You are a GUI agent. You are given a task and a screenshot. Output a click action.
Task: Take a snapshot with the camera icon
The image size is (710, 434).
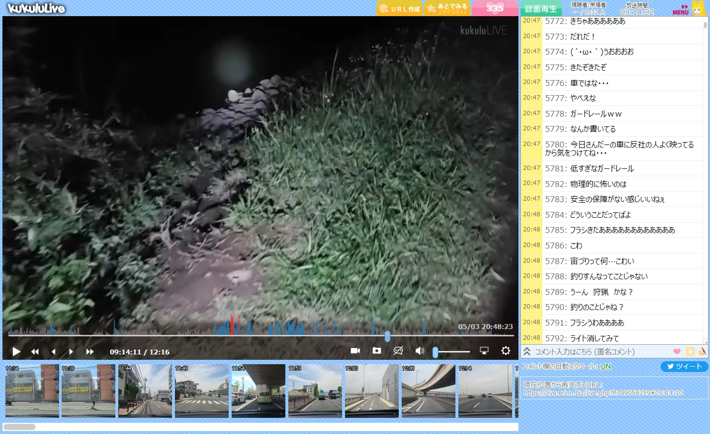377,351
